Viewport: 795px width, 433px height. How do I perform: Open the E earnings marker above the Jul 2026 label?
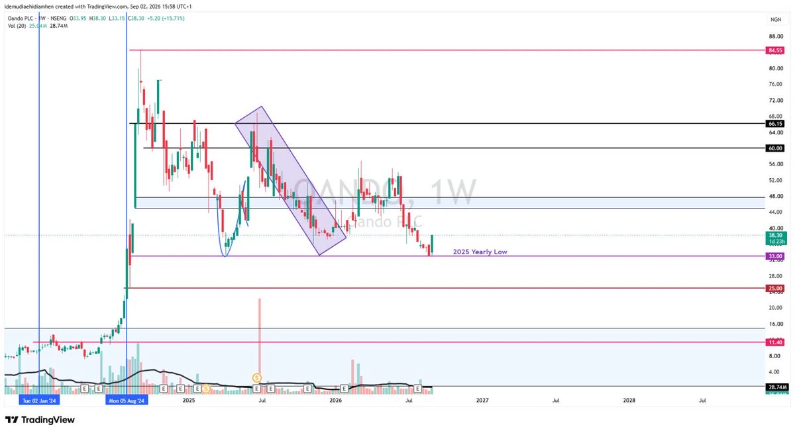pyautogui.click(x=418, y=387)
